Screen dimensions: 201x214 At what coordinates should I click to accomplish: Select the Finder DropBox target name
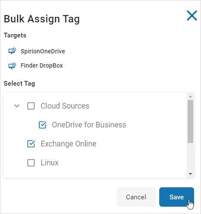[x=42, y=65]
